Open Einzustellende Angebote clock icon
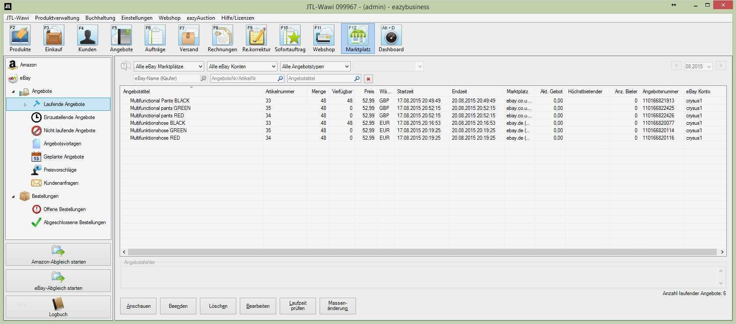 36,117
